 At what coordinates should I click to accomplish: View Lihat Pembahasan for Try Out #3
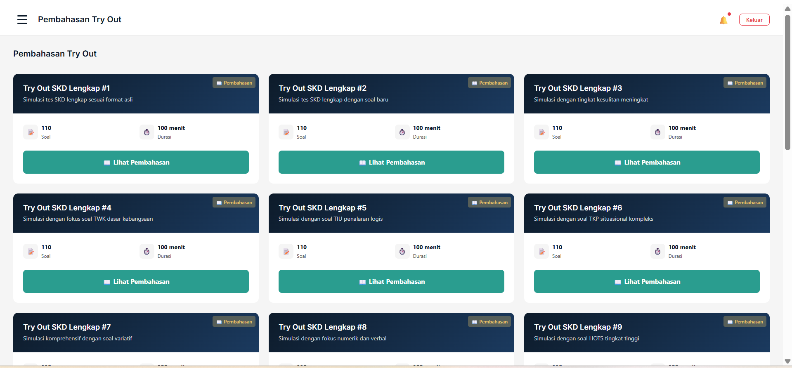coord(647,162)
